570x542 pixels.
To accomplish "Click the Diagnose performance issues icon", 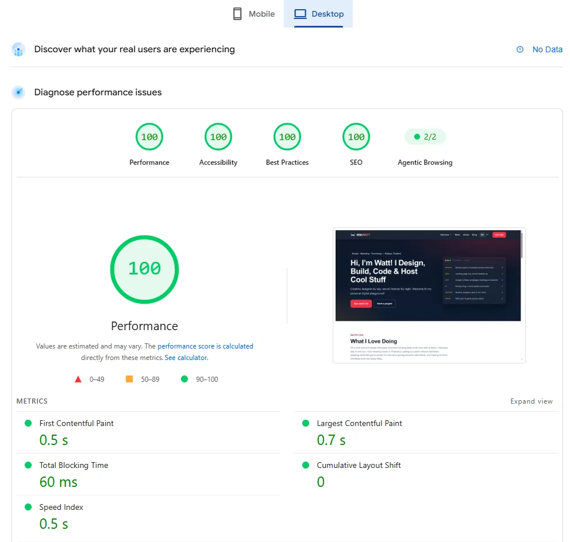I will coord(18,92).
